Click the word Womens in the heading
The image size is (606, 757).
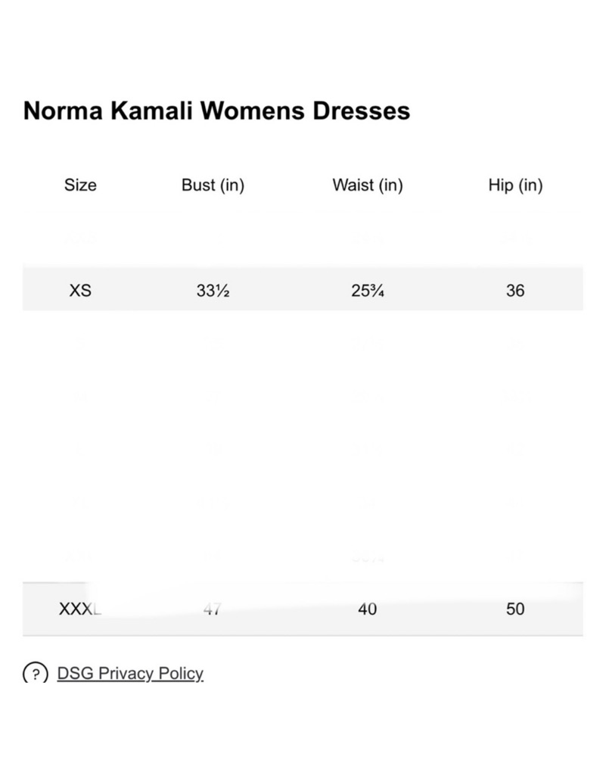(x=253, y=111)
